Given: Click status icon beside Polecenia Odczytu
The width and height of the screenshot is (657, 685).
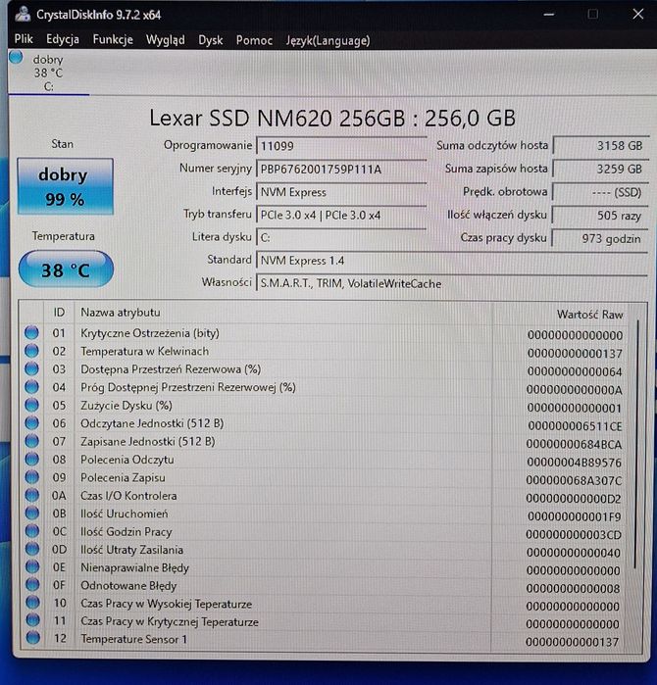Looking at the screenshot, I should [x=31, y=460].
